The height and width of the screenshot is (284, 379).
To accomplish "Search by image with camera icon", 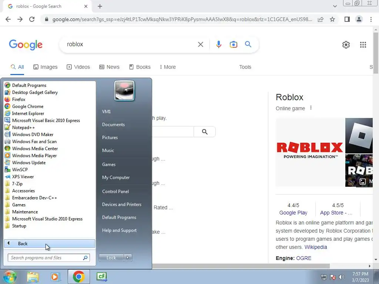I will pos(234,44).
